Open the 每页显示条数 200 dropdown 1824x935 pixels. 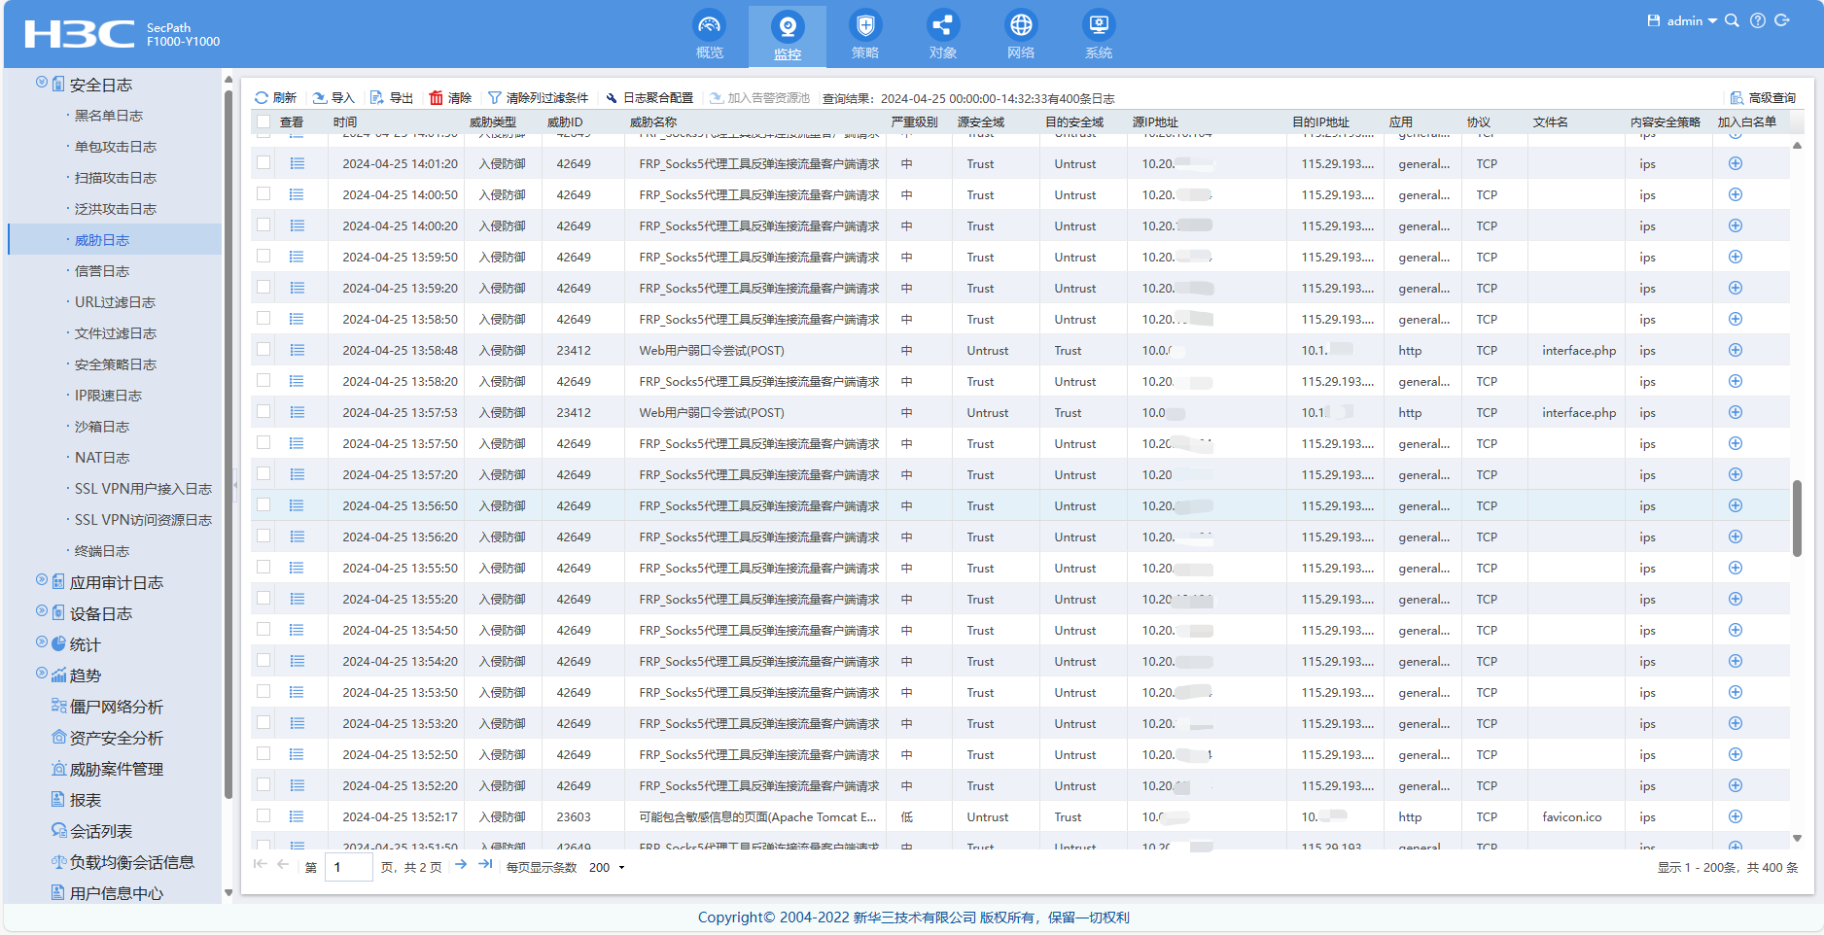tap(607, 867)
